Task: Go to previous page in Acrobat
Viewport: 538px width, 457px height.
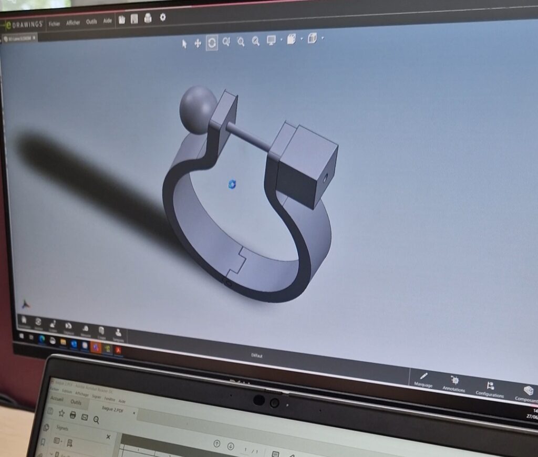Action: tap(217, 444)
